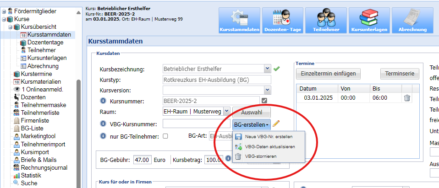
Task: Choose VBG-stornieren from the menu
Action: 263,156
